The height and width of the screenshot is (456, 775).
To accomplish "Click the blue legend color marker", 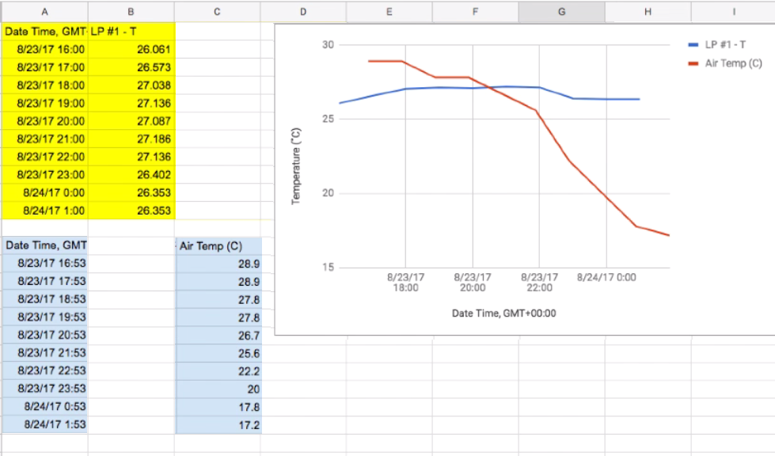I will pos(693,46).
